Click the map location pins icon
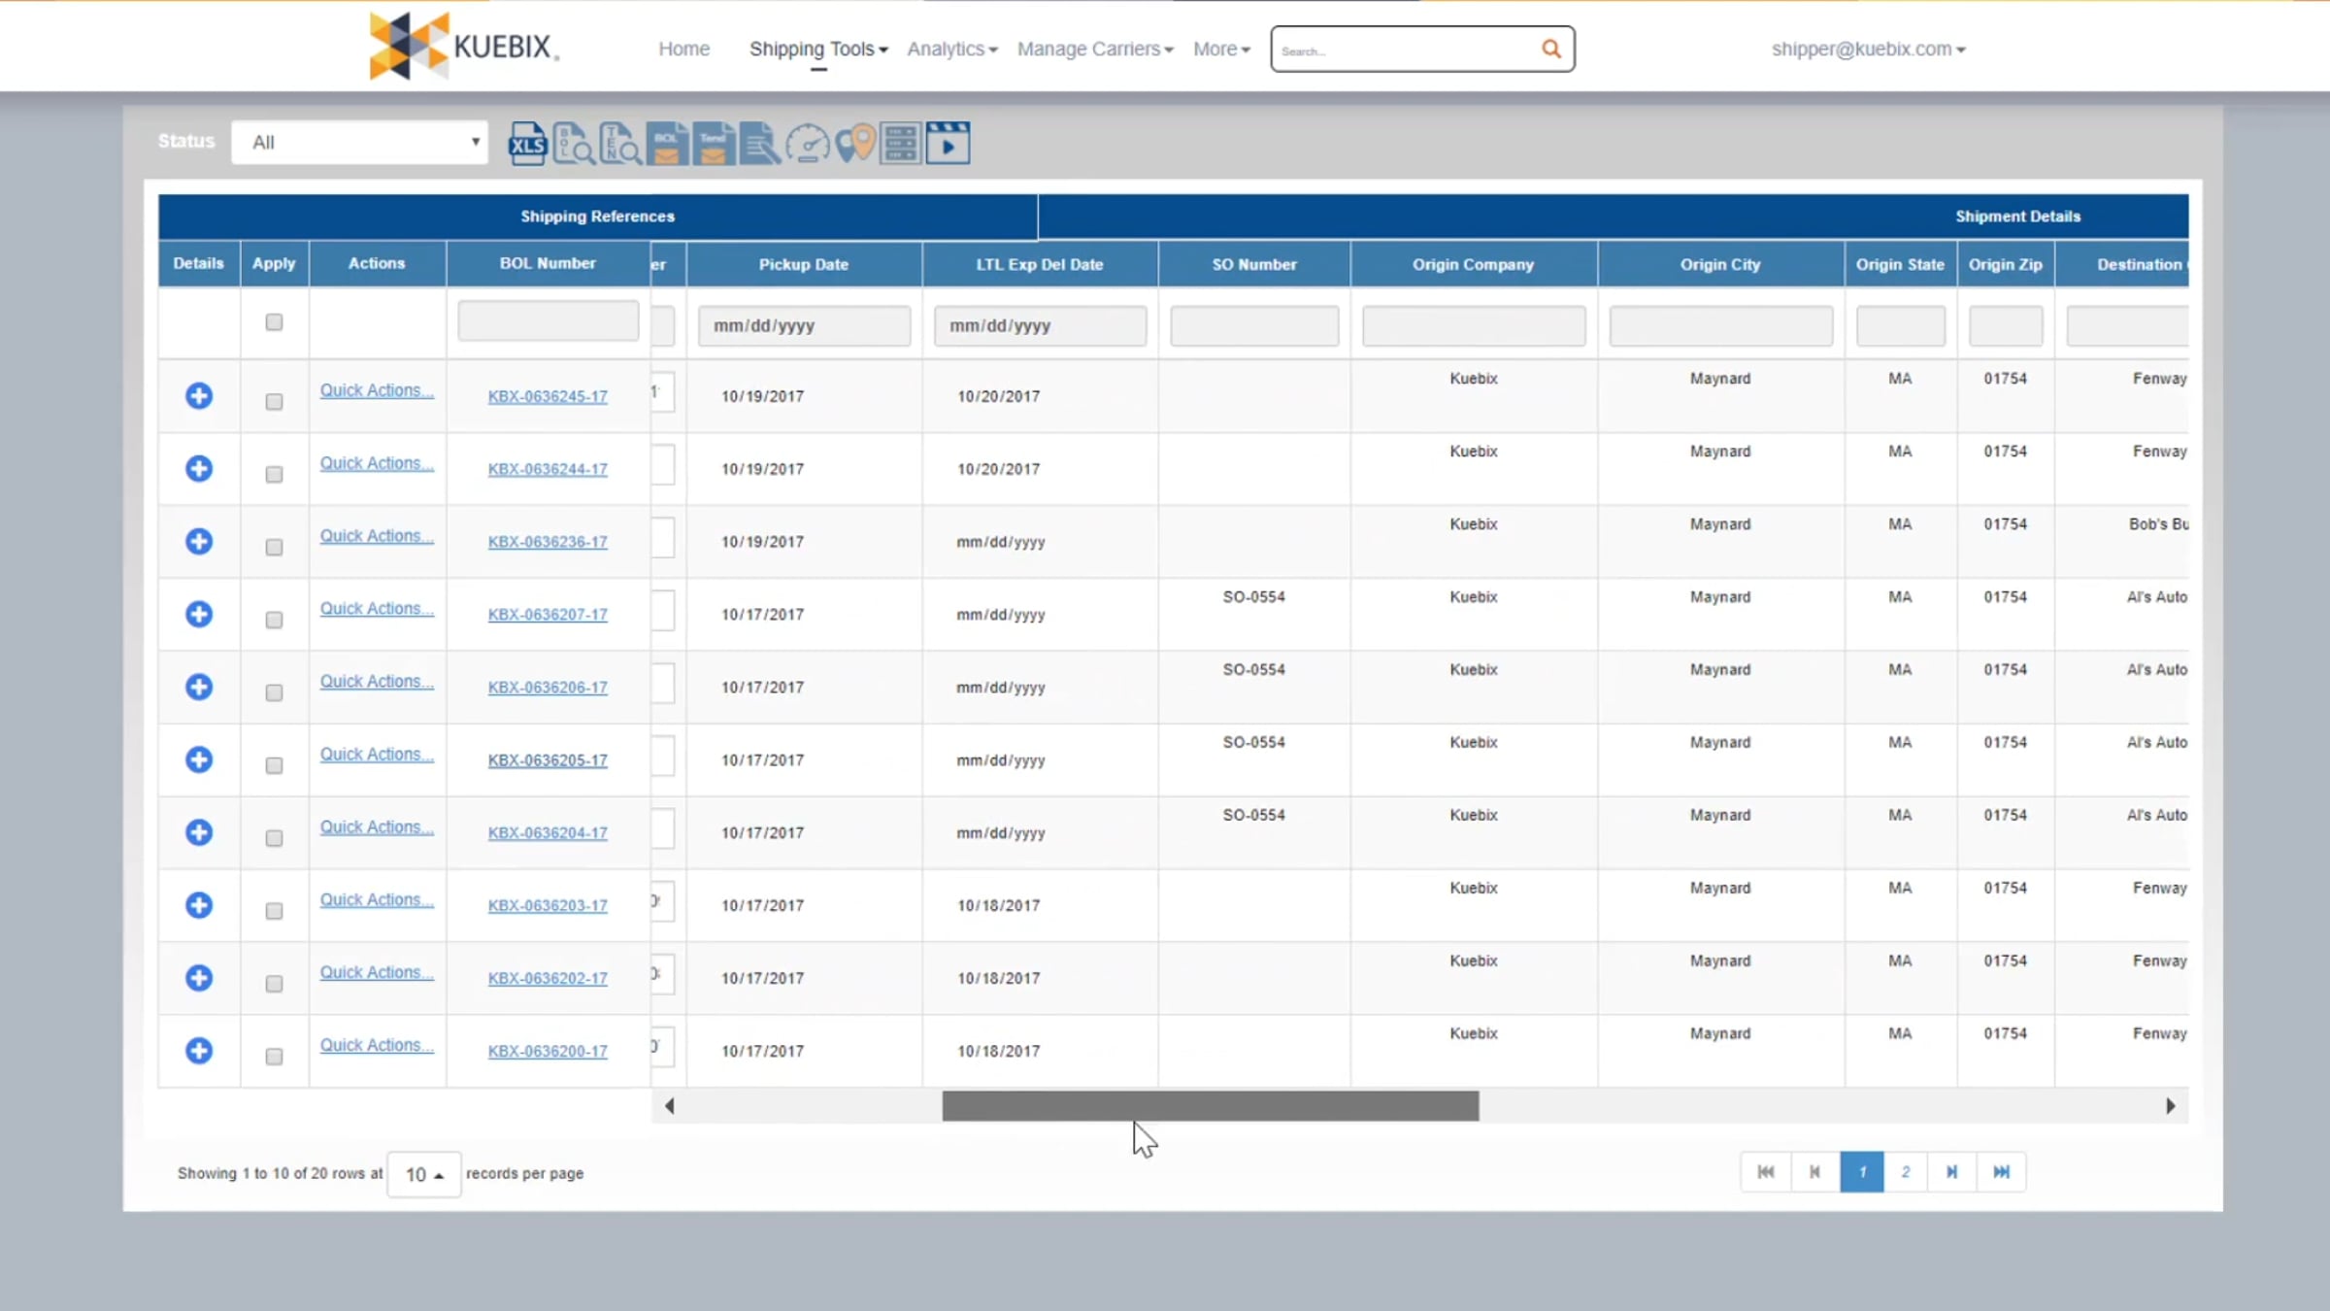Viewport: 2330px width, 1311px height. tap(854, 144)
